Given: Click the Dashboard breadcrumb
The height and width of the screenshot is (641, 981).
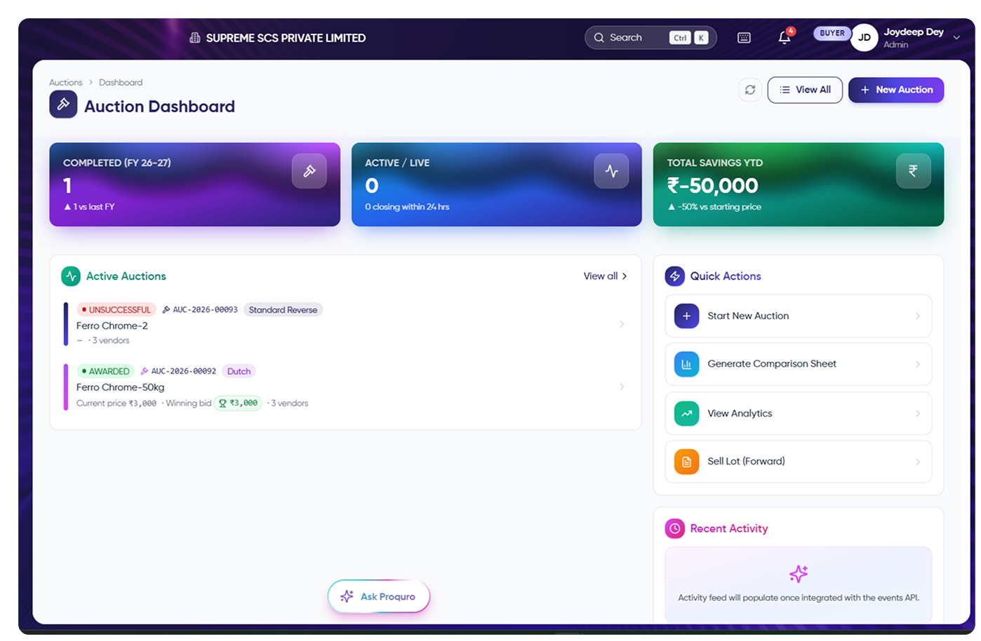Looking at the screenshot, I should (121, 83).
